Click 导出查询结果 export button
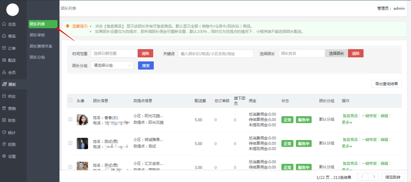Viewport: 411px width, 182px height. (386, 84)
